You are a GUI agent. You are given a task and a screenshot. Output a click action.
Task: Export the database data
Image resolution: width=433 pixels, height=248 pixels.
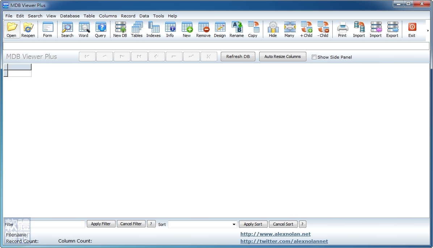click(392, 29)
